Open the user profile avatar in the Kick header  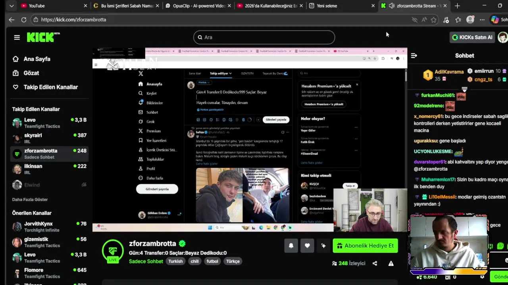(503, 37)
